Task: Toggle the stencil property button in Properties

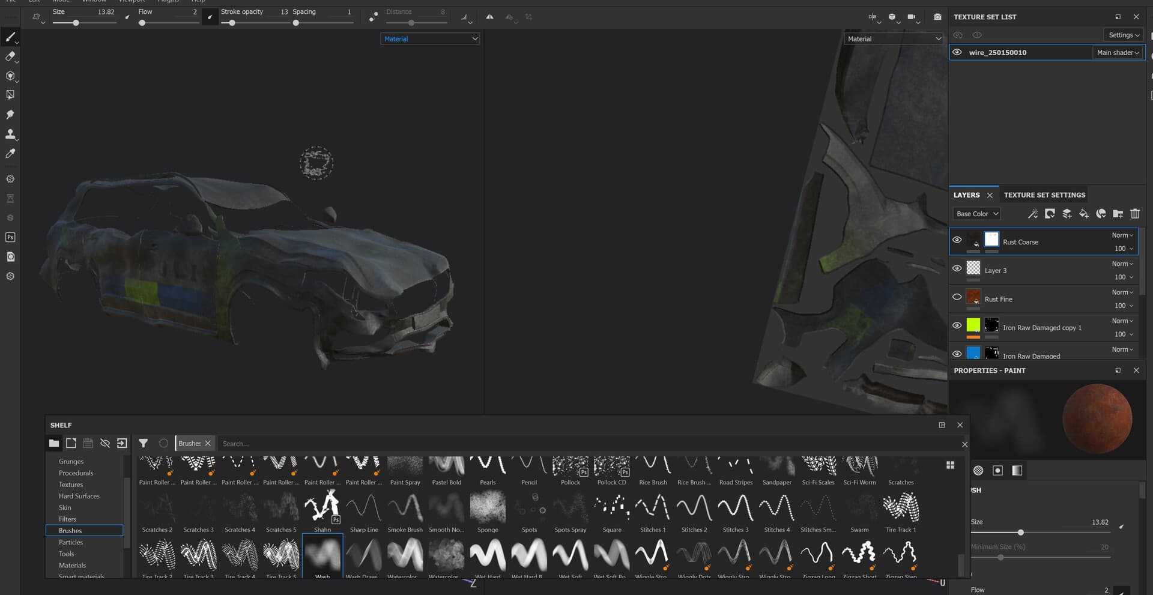Action: point(997,471)
